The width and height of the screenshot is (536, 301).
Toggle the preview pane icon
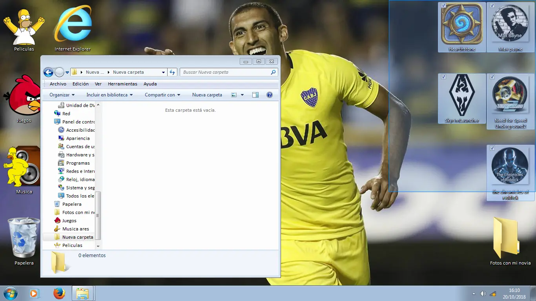pos(255,95)
